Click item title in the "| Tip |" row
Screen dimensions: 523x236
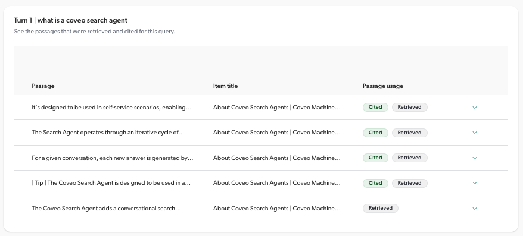click(277, 183)
